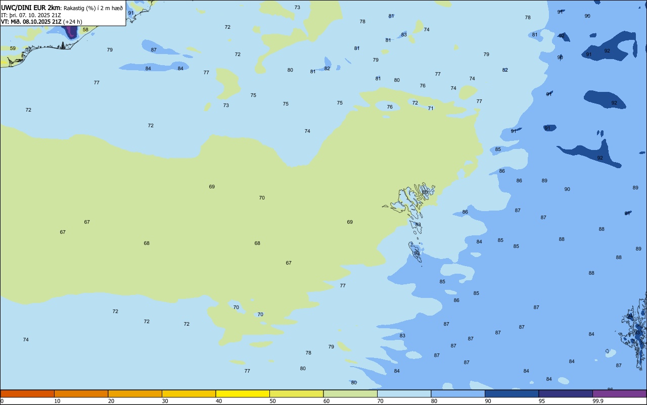Image resolution: width=647 pixels, height=405 pixels.
Task: Click the 'Rakastig (%) í 2 m hæð' label
Action: [x=93, y=8]
